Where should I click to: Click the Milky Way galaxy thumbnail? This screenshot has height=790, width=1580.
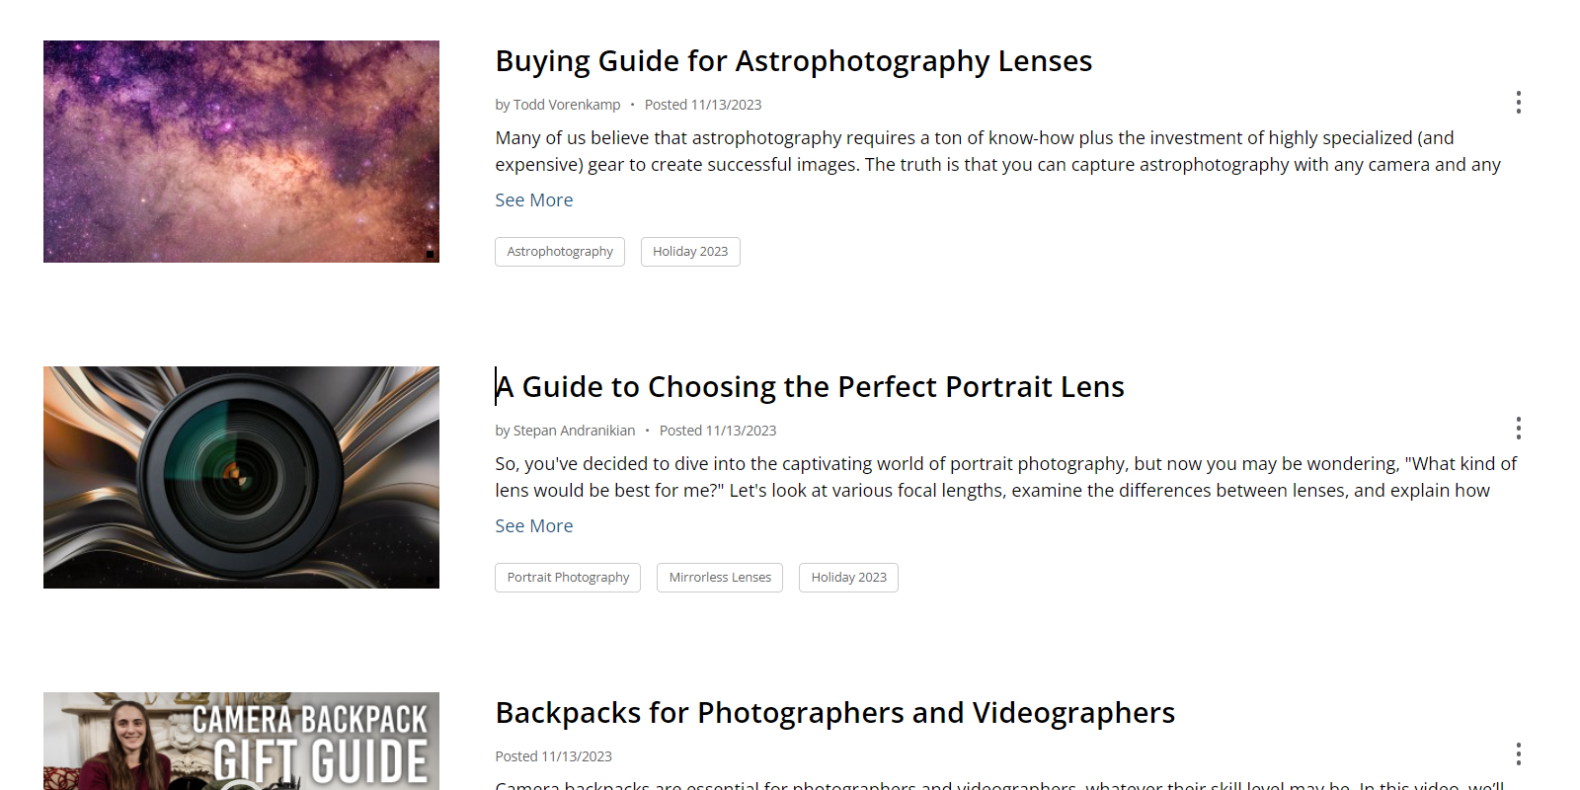(x=241, y=151)
